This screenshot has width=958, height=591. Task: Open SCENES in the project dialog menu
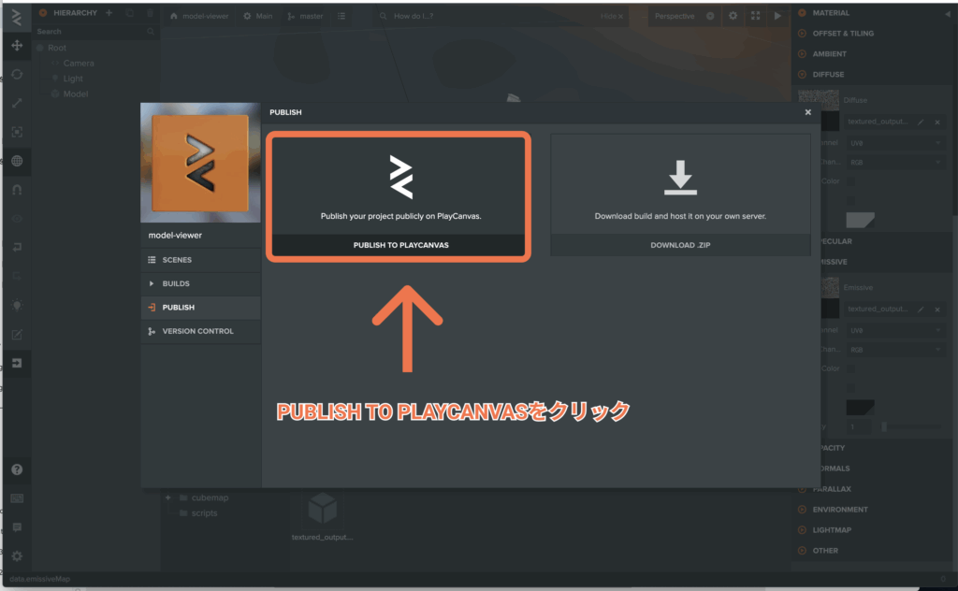pos(200,260)
